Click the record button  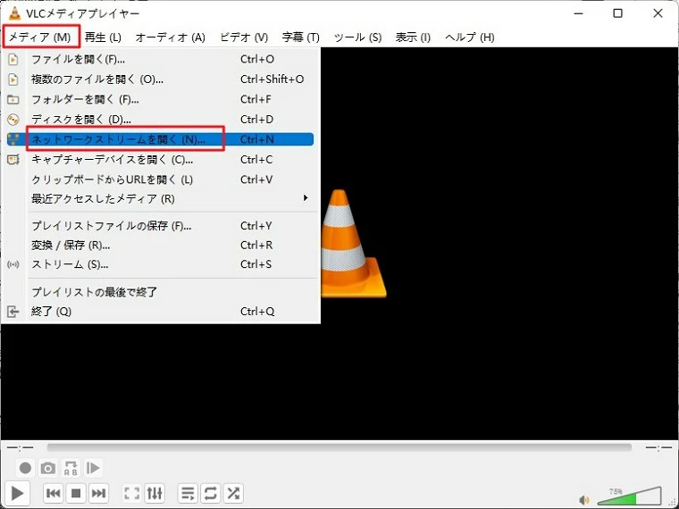tap(25, 468)
